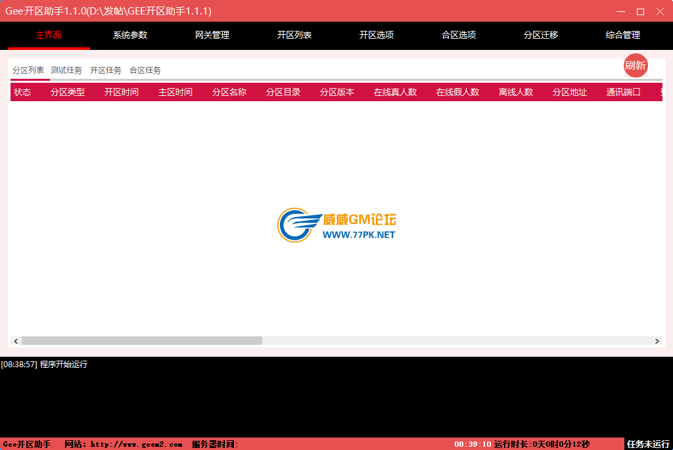Click the 离线人数 column header
Viewport: 673px width, 450px height.
point(516,92)
